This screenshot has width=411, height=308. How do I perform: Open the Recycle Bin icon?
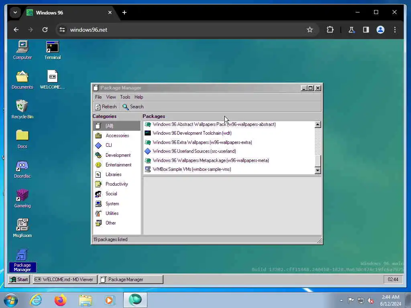[x=22, y=109]
